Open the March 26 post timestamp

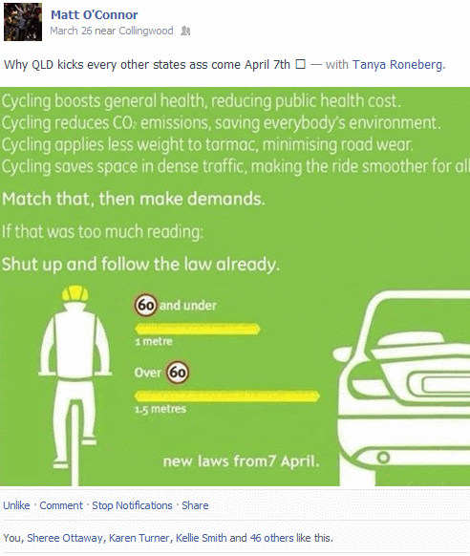point(71,31)
